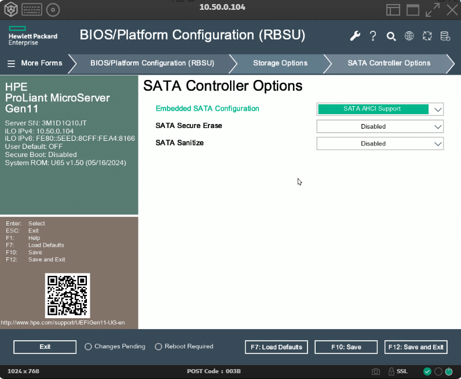The width and height of the screenshot is (461, 379).
Task: Toggle the Reboot Required radio indicator
Action: point(158,347)
